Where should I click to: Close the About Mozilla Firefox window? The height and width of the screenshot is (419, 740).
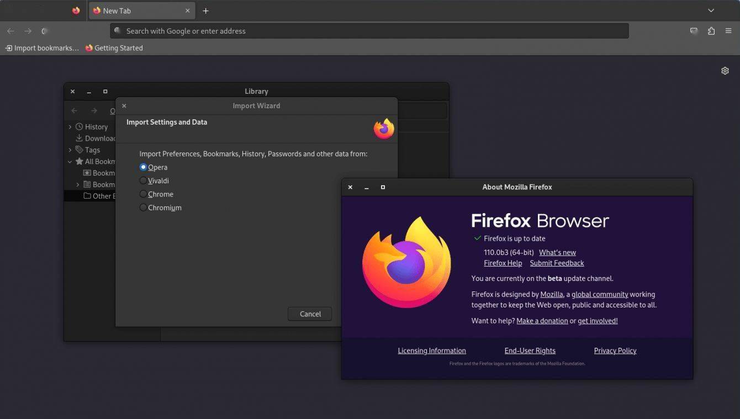coord(350,187)
